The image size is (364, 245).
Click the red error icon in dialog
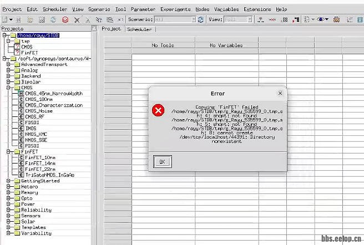pos(158,110)
